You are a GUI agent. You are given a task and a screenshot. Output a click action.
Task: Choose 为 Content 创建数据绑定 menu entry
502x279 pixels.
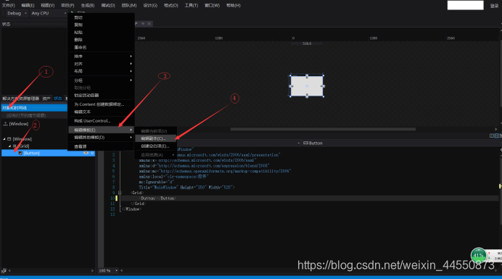click(x=101, y=104)
